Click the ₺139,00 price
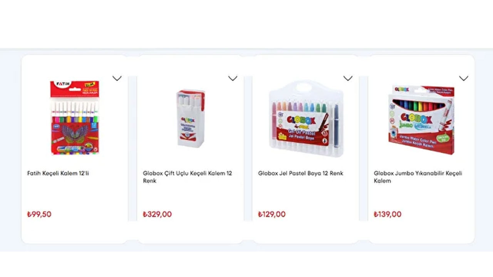Viewport: 493px width, 277px height. click(x=387, y=214)
